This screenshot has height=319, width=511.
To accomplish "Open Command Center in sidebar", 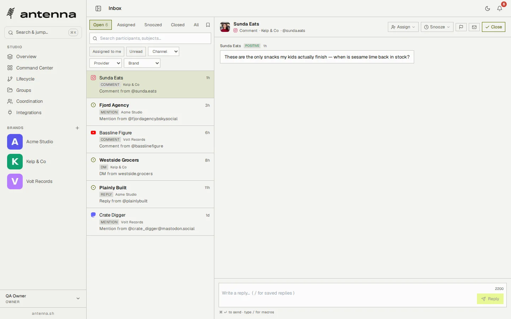I will tap(43, 68).
